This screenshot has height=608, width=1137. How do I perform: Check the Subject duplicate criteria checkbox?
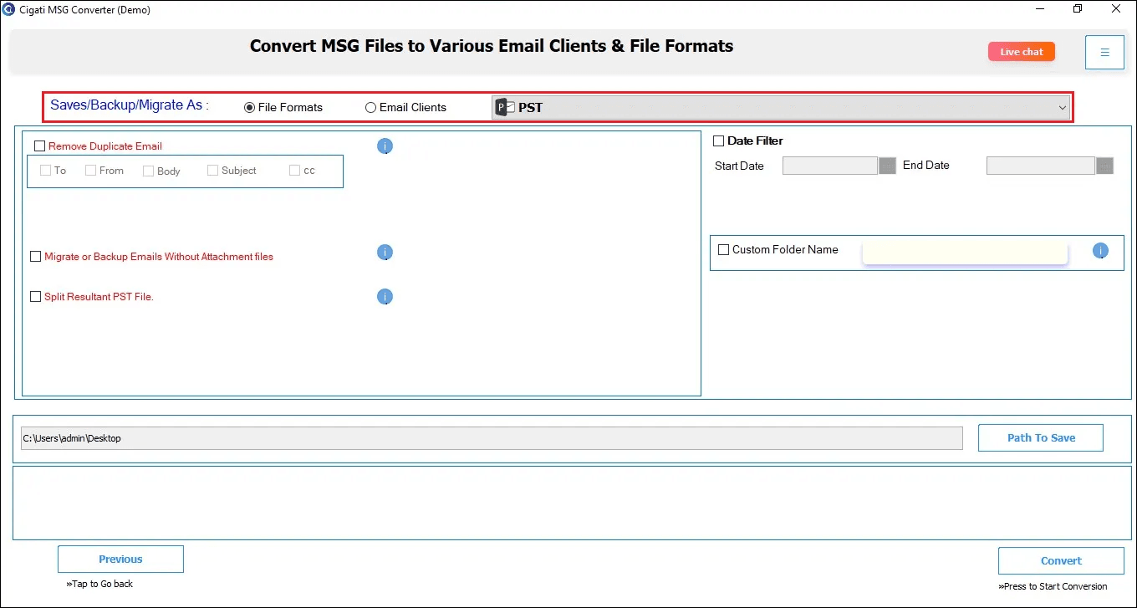[212, 170]
